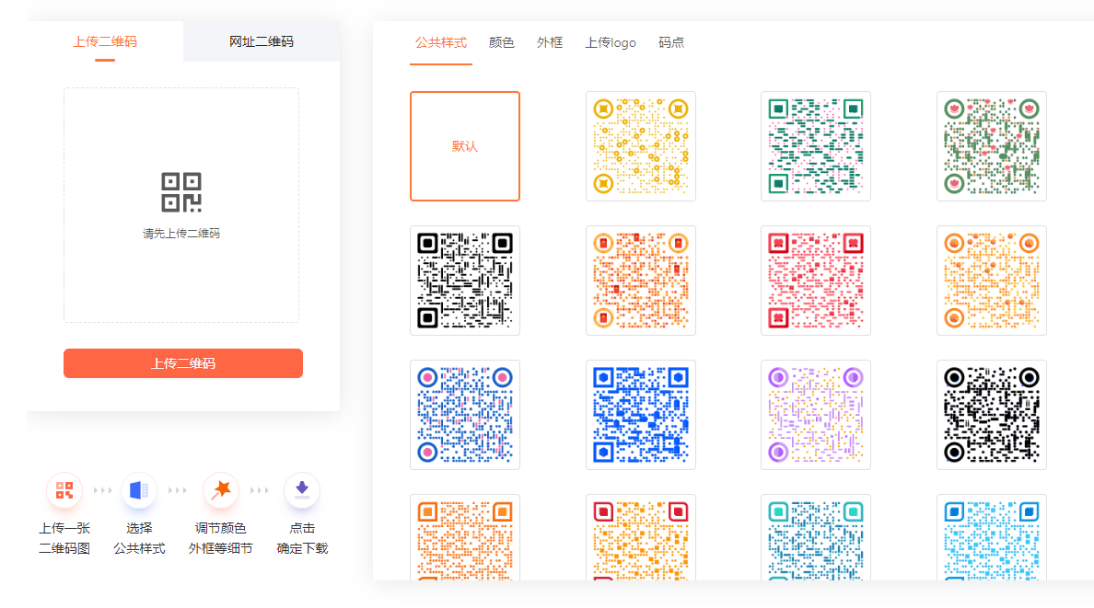This screenshot has width=1094, height=608.
Task: Pick the teal QR style swatch
Action: (x=816, y=545)
